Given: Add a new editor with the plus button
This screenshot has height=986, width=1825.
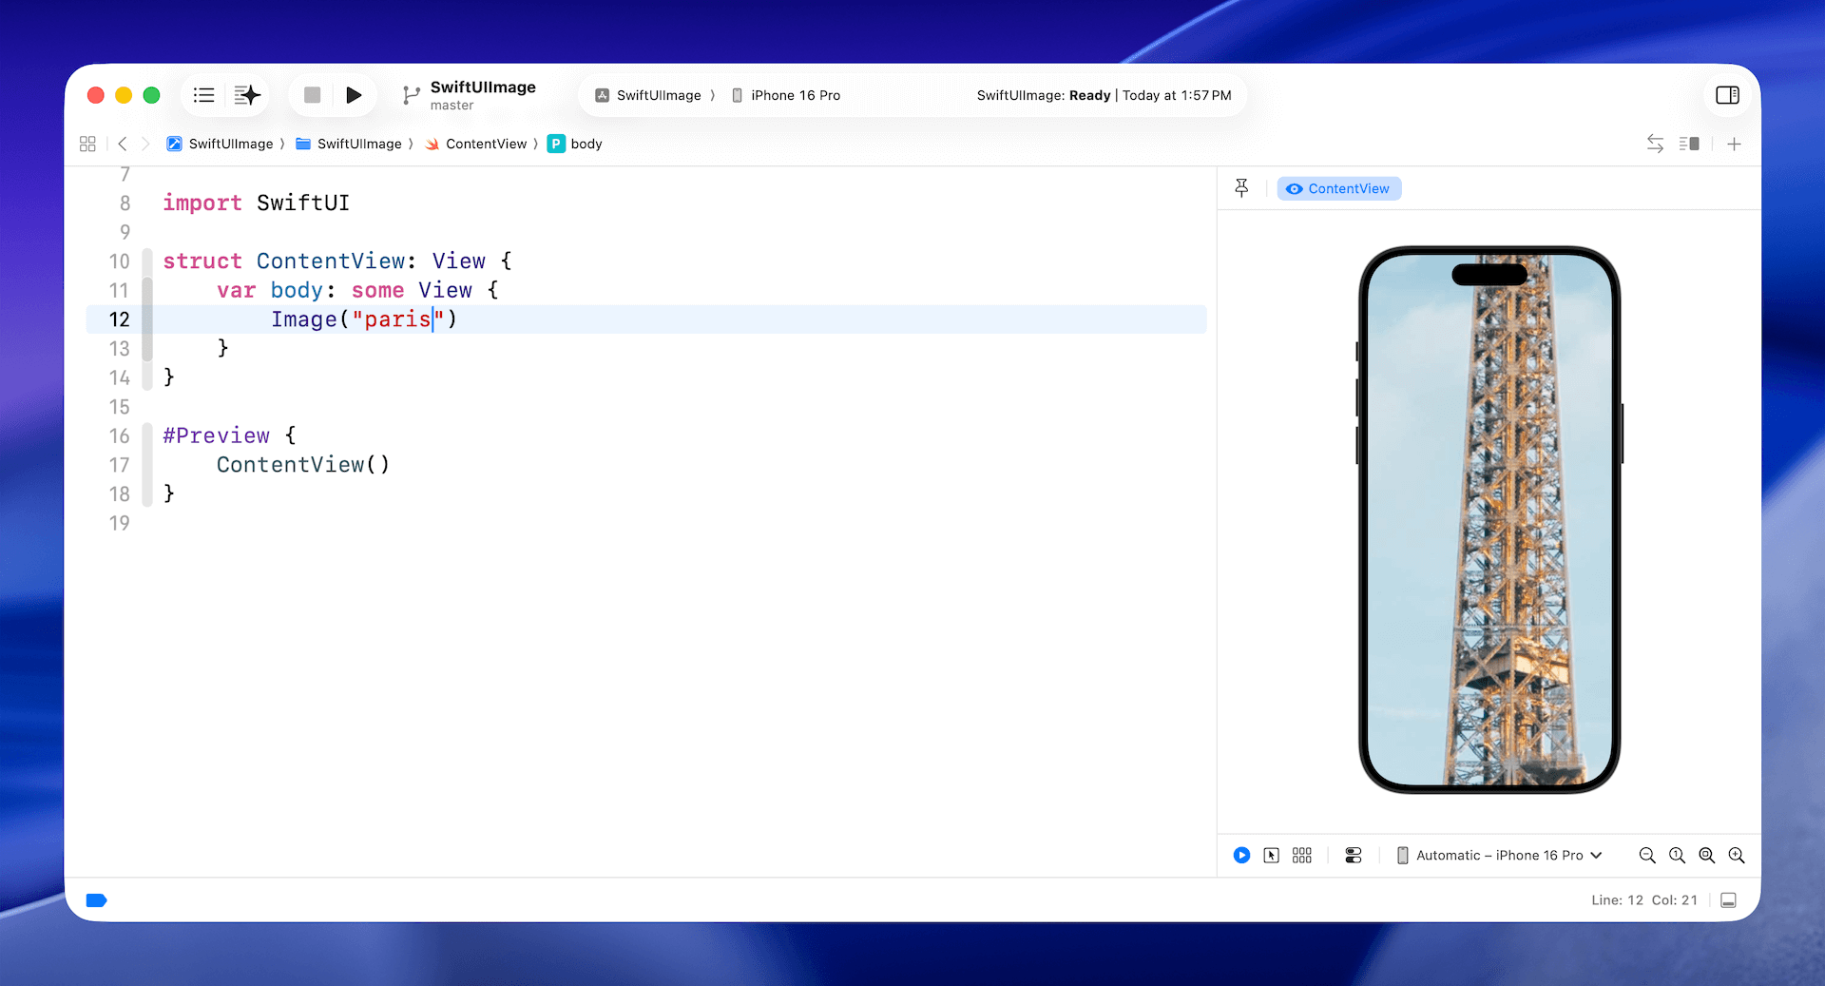Looking at the screenshot, I should (1734, 144).
